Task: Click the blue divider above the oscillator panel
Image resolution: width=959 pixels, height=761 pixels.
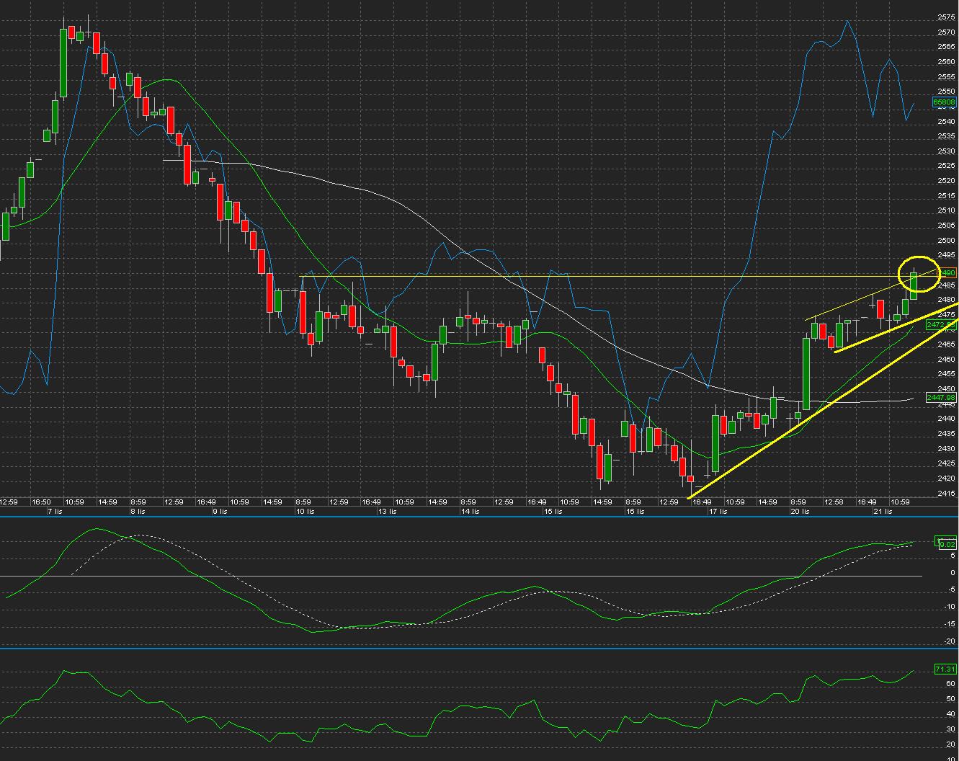Action: pyautogui.click(x=461, y=517)
